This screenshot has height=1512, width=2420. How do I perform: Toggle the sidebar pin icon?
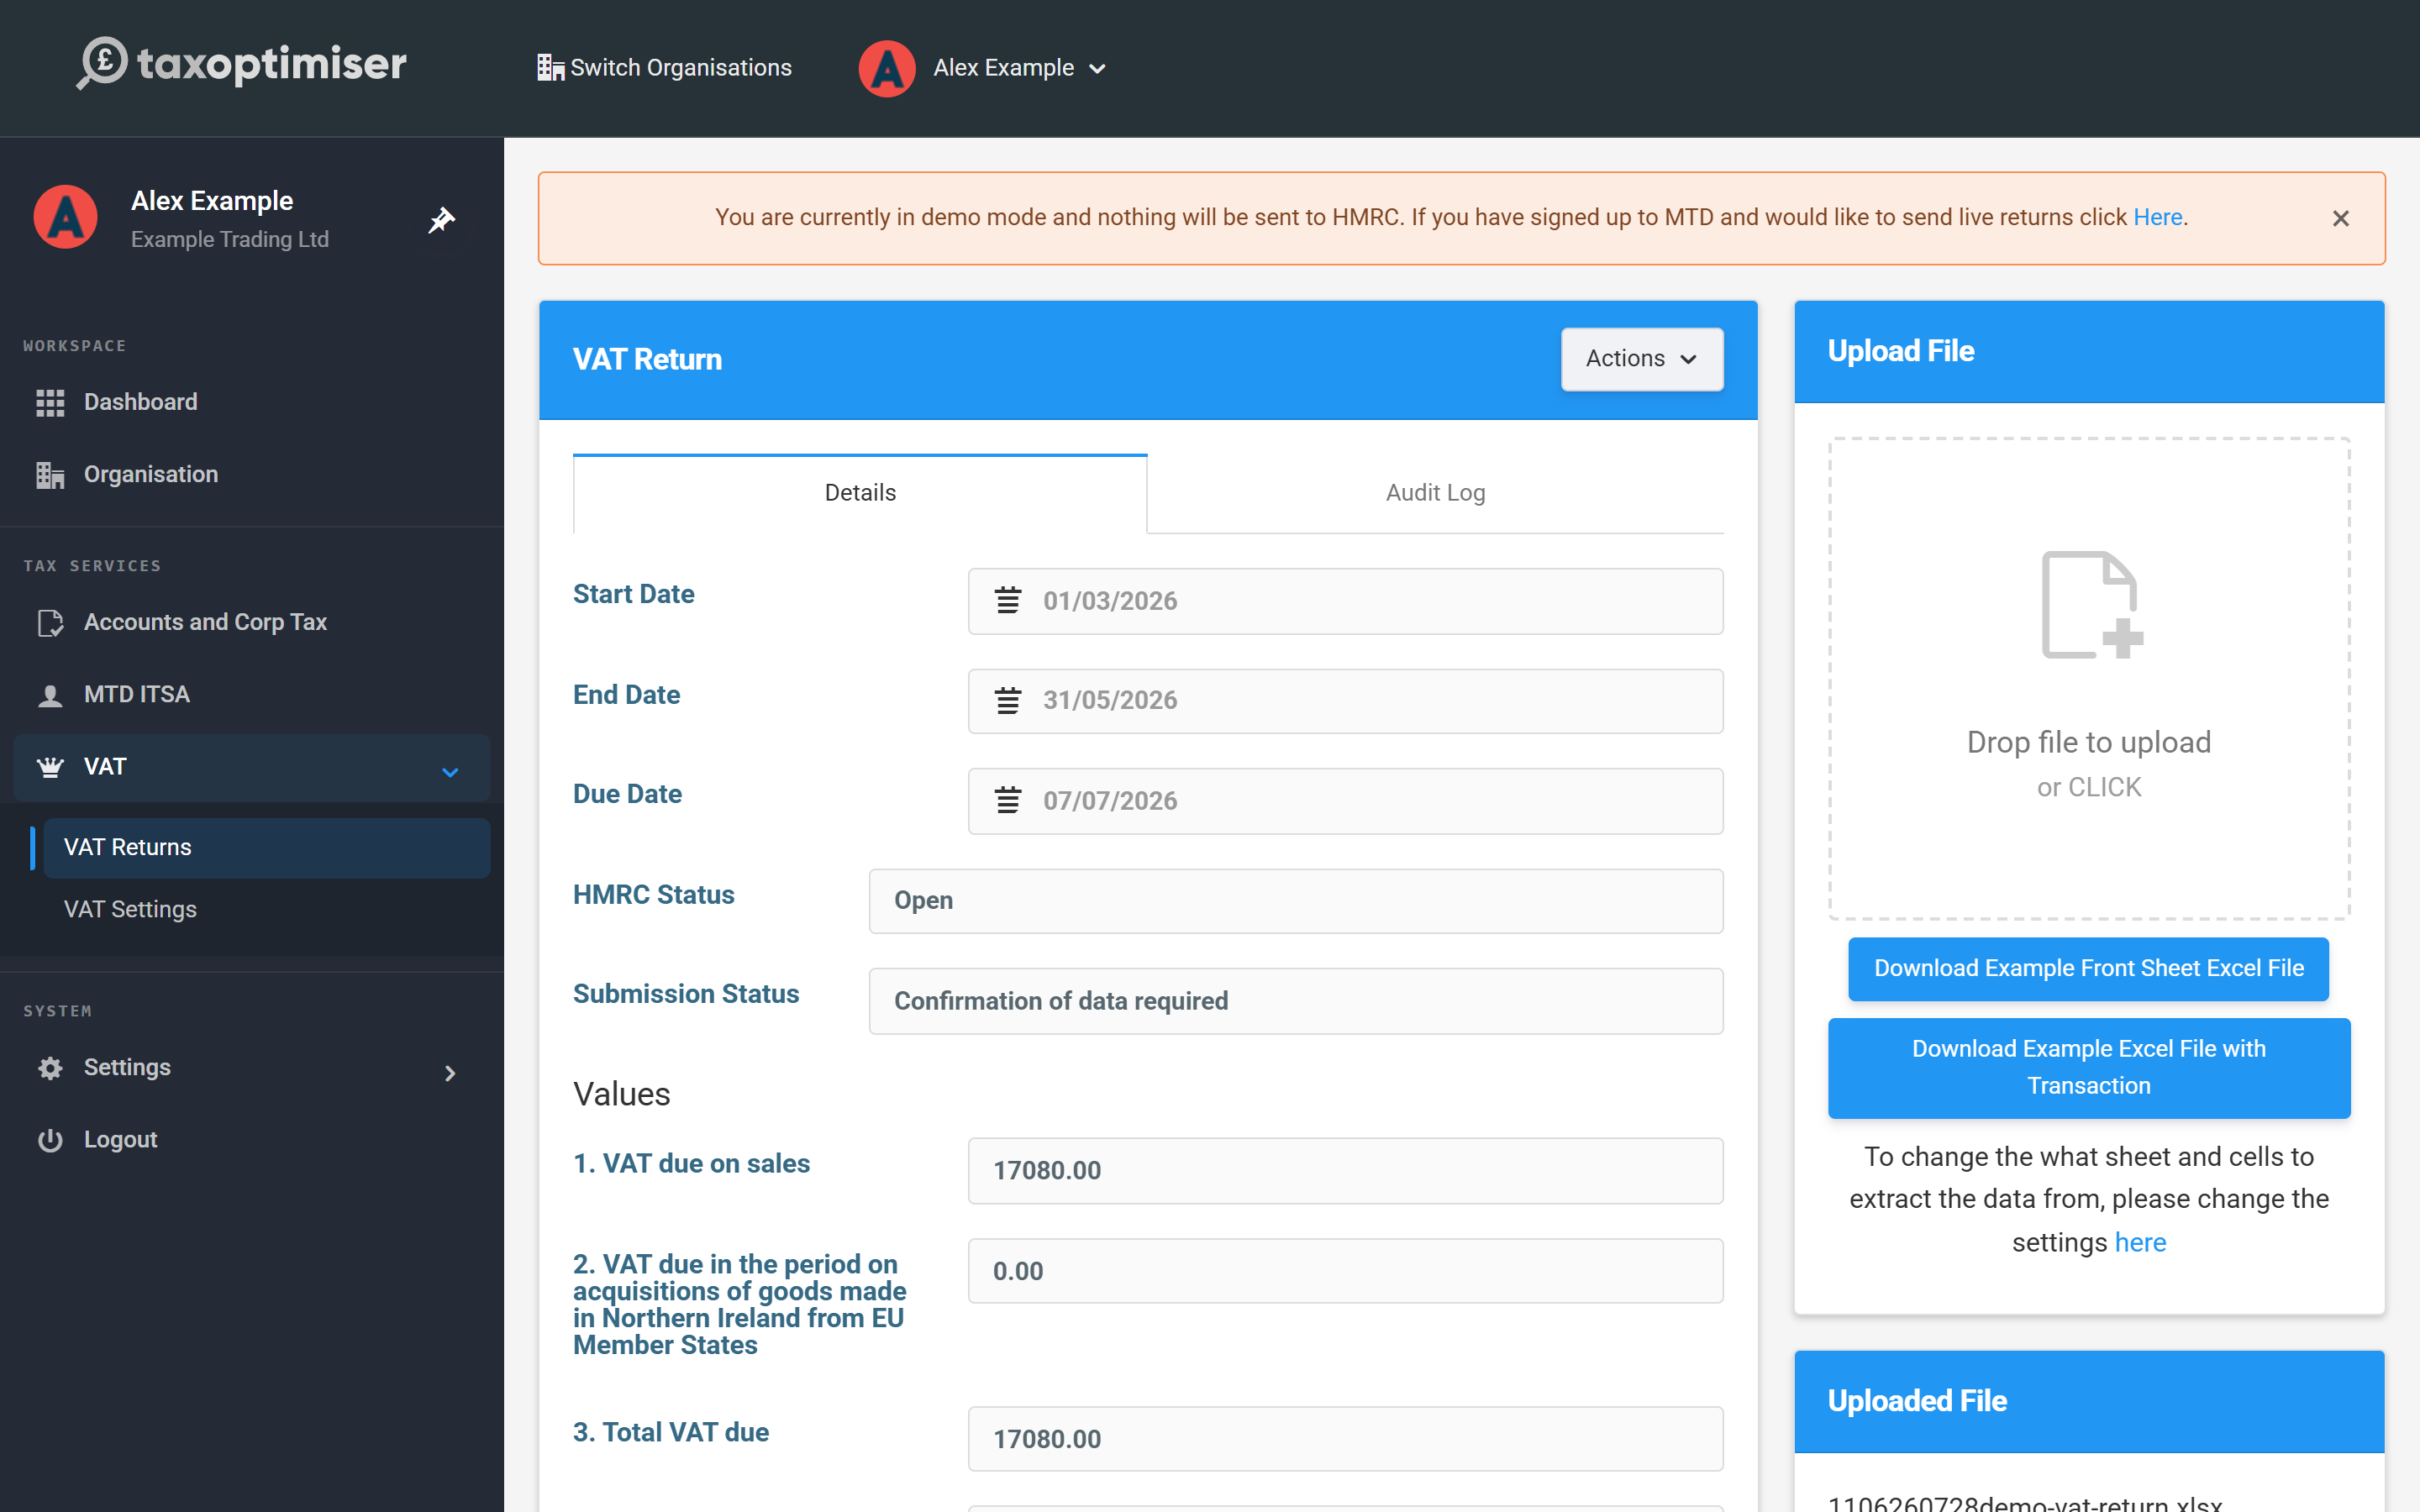click(x=441, y=219)
